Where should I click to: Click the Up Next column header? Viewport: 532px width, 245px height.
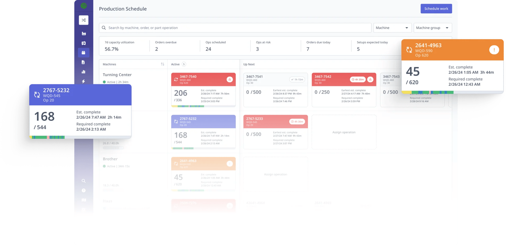pyautogui.click(x=249, y=64)
